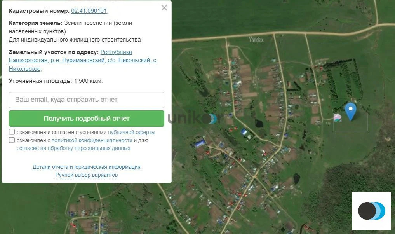Viewport: 395px width, 234px height.
Task: Open the публичной оферты link
Action: click(132, 132)
